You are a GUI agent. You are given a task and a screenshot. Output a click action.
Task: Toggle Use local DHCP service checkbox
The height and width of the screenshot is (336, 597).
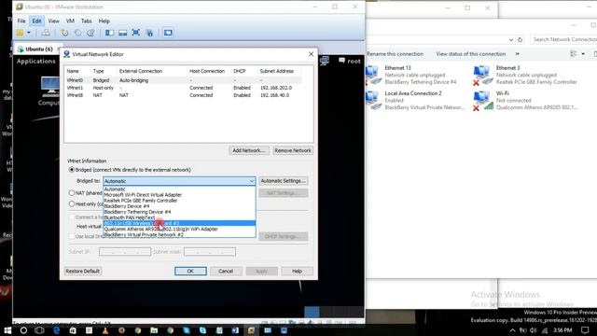[72, 236]
